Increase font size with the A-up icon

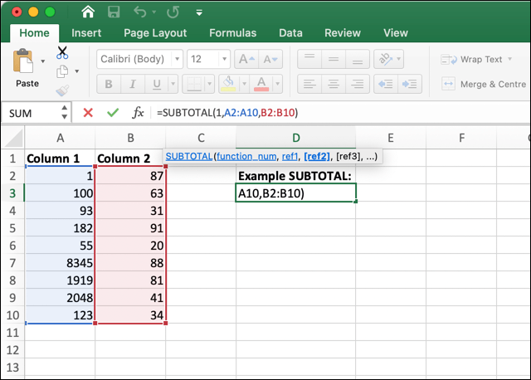click(246, 59)
